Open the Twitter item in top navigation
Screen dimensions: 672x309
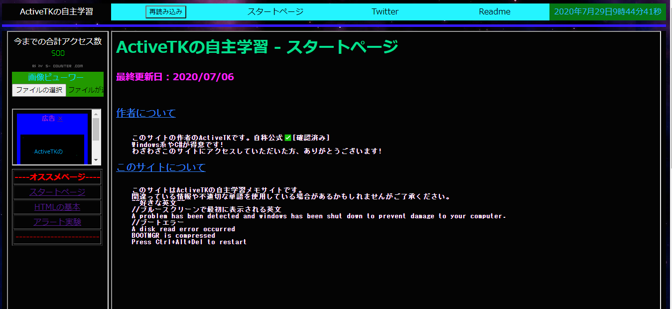[385, 12]
